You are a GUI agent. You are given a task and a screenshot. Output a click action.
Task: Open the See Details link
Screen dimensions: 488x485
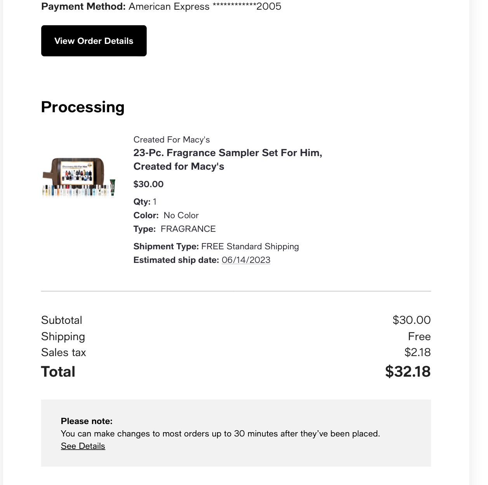coord(83,446)
